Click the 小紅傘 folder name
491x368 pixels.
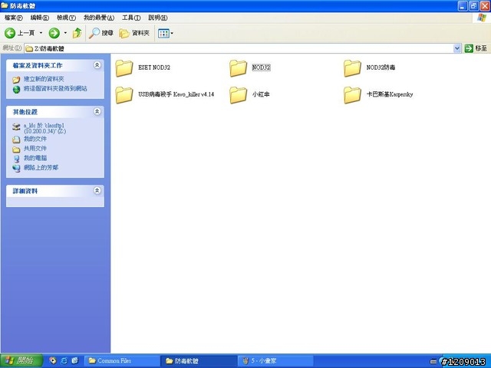pyautogui.click(x=261, y=94)
